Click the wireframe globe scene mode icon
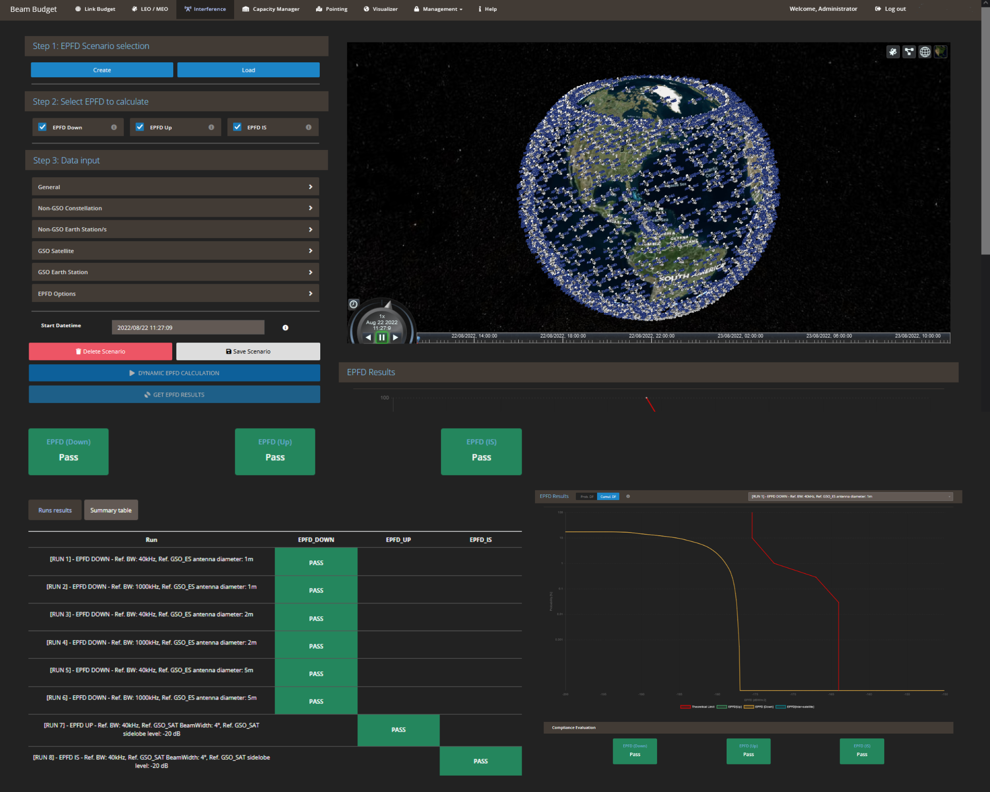This screenshot has height=792, width=990. (925, 52)
